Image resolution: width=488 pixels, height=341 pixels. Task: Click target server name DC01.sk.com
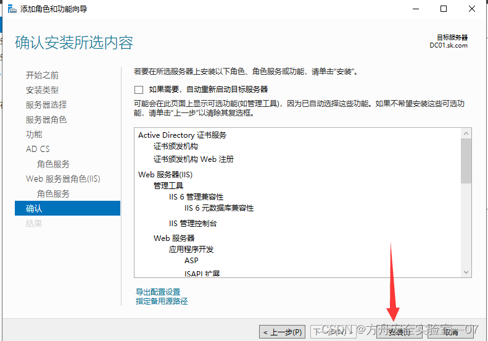tap(449, 46)
